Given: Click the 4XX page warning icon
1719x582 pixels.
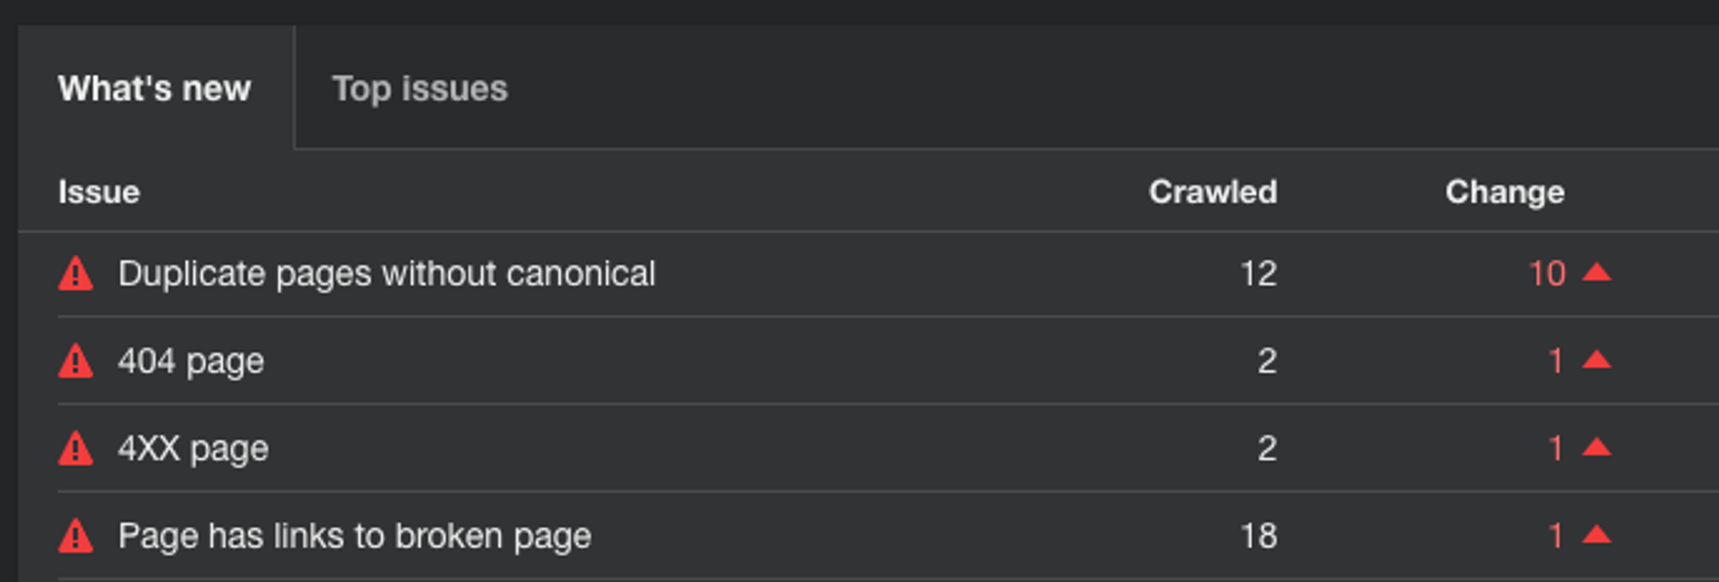Looking at the screenshot, I should (76, 449).
